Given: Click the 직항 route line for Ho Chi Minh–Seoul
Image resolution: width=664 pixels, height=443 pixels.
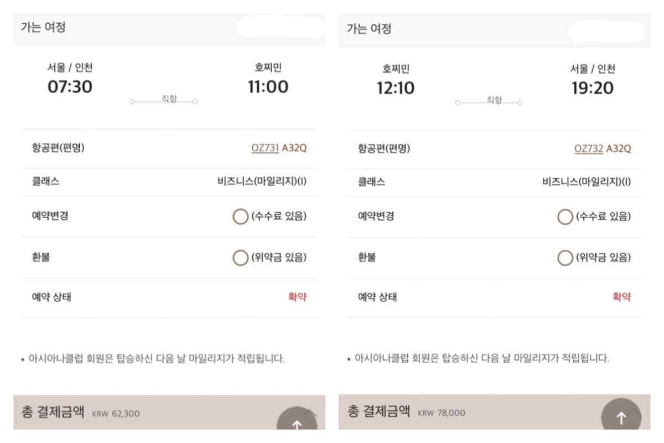Looking at the screenshot, I should pos(489,101).
